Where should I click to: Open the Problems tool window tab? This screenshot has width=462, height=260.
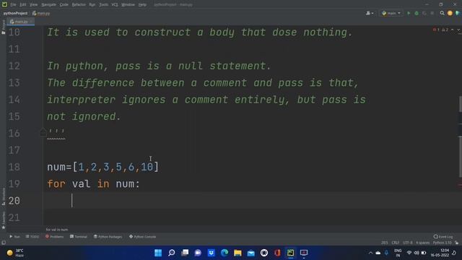coord(55,236)
